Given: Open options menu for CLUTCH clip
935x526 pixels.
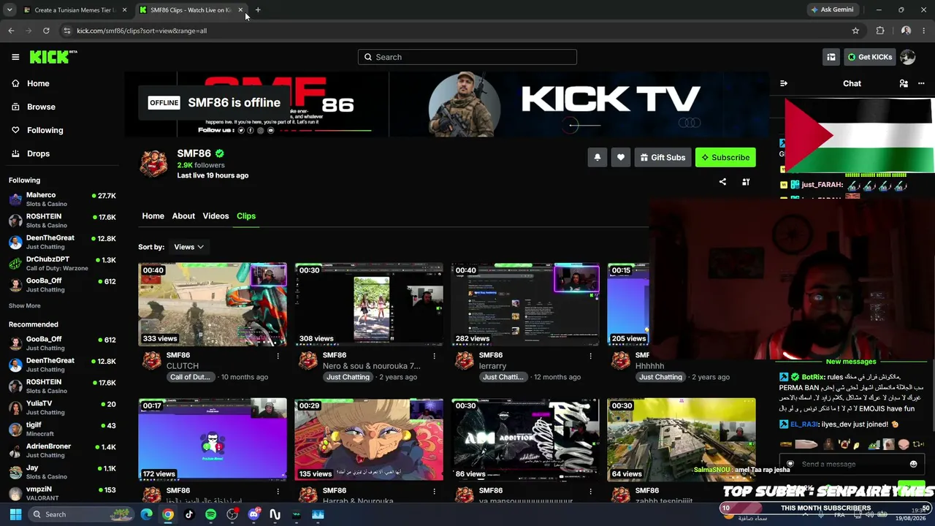Looking at the screenshot, I should [278, 356].
